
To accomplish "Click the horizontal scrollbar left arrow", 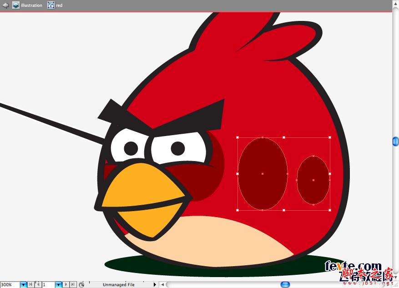I will point(162,284).
